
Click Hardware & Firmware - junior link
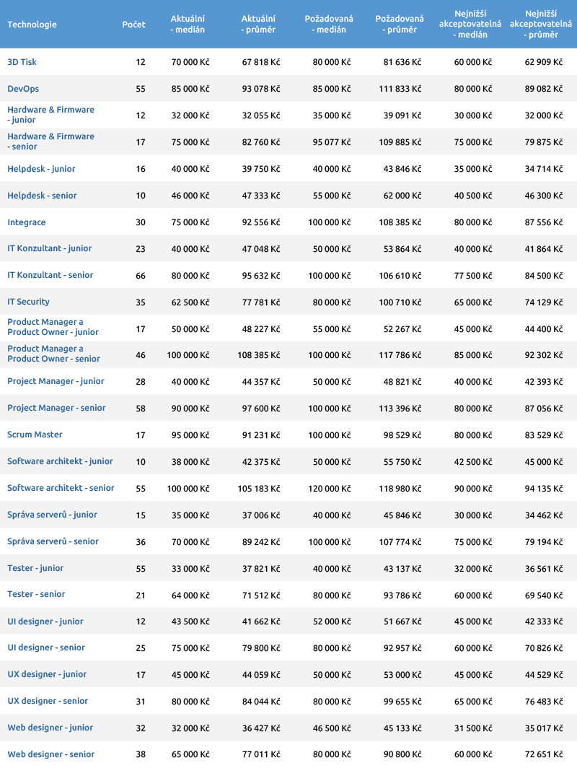pyautogui.click(x=51, y=115)
